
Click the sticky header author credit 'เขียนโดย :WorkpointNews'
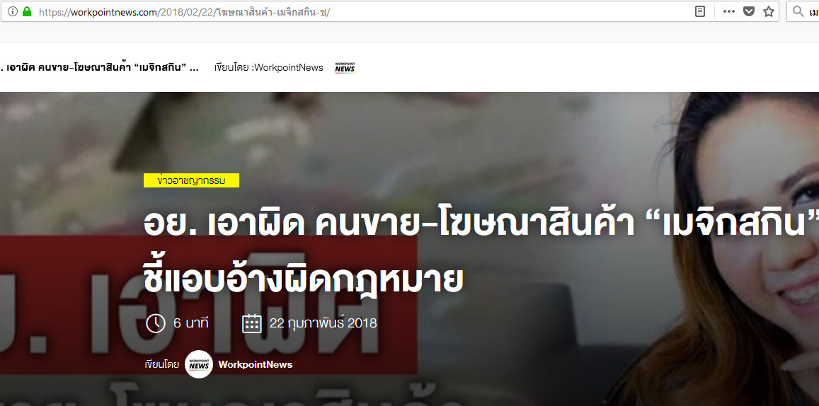(268, 68)
